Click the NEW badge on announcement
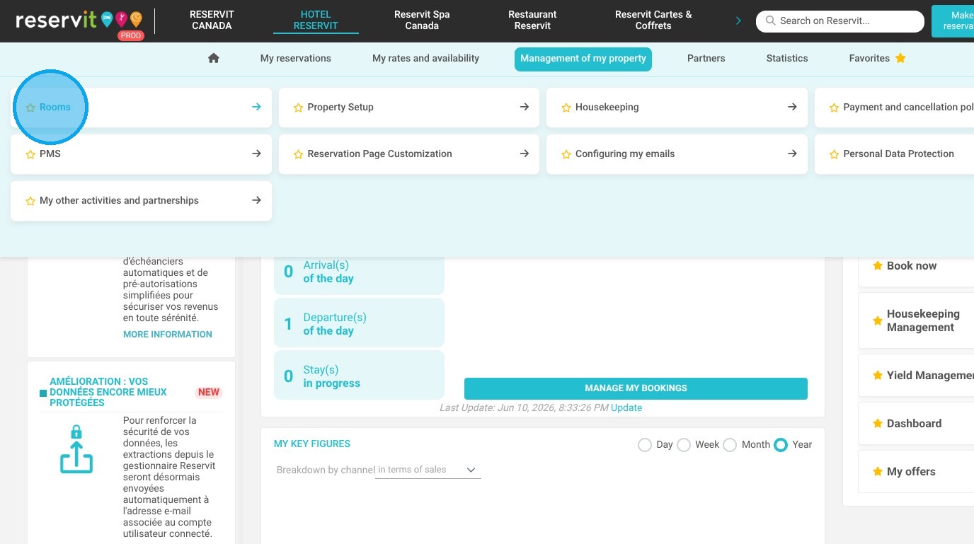The width and height of the screenshot is (974, 544). [x=209, y=393]
